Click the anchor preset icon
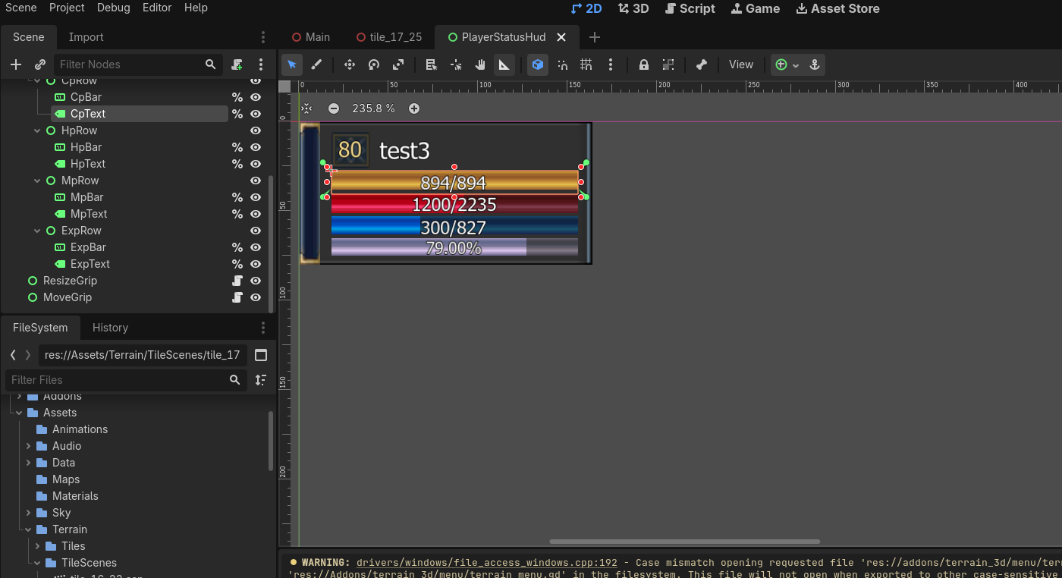The height and width of the screenshot is (578, 1062). pos(815,64)
